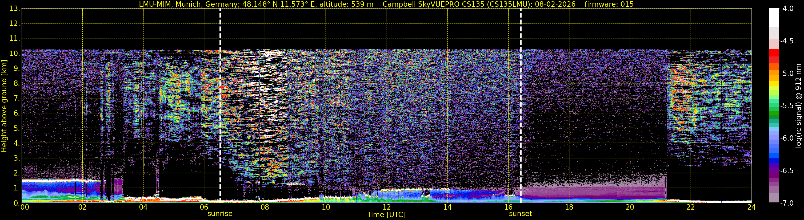The width and height of the screenshot is (804, 220).
Task: Click the '06' time axis tick label
Action: (x=204, y=207)
